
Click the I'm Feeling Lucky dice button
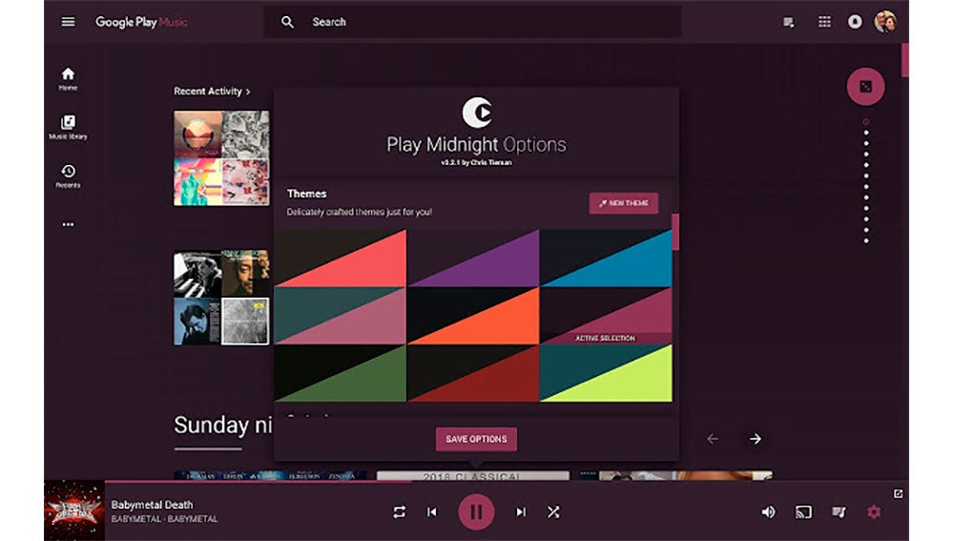[865, 87]
